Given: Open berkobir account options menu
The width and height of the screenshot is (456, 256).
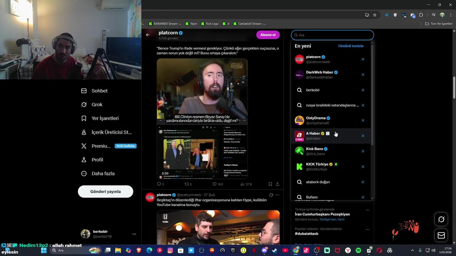Looking at the screenshot, I should (134, 234).
